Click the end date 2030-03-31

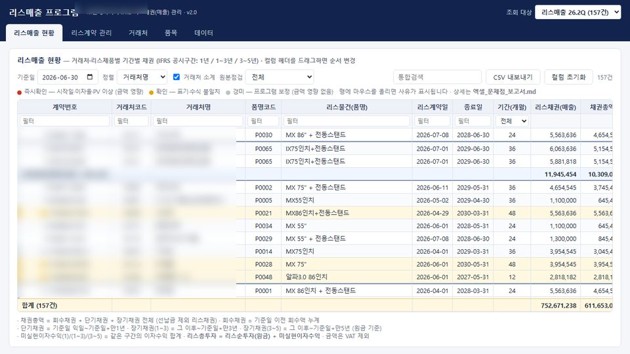click(473, 213)
